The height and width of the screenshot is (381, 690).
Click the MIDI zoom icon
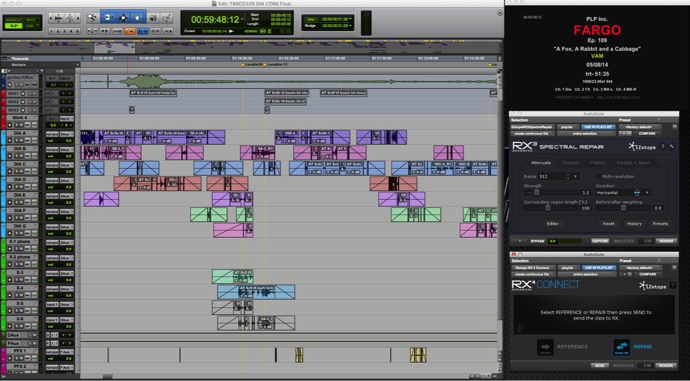[x=70, y=18]
